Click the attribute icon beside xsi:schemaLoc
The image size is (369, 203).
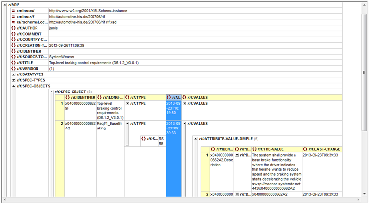point(13,22)
